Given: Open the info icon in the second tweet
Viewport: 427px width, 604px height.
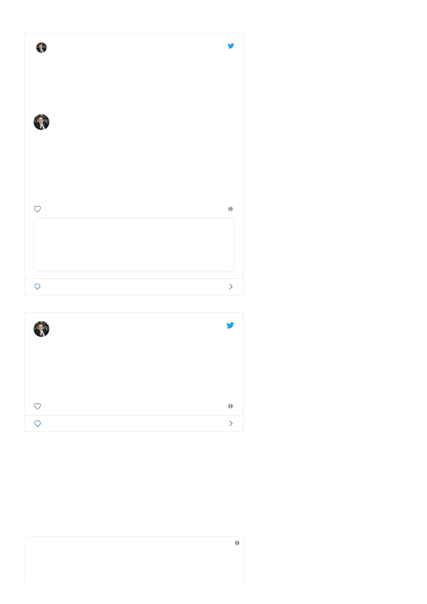Looking at the screenshot, I should [x=231, y=406].
